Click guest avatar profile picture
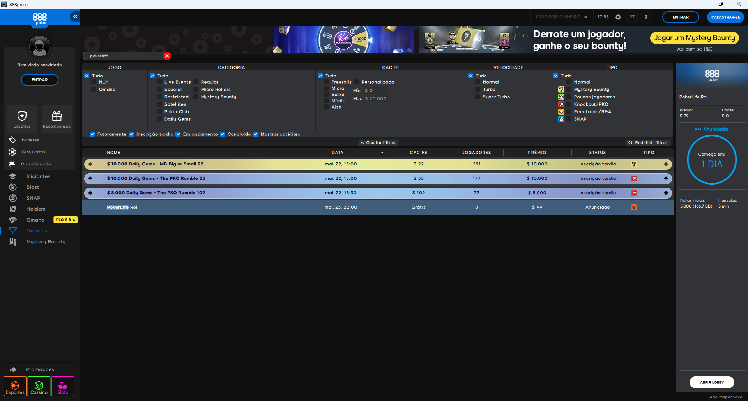The image size is (748, 401). point(39,47)
